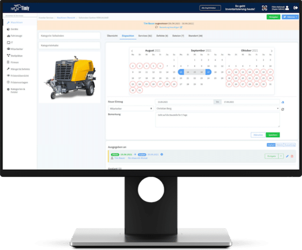Open Maschinen in the sidebar
Screen dimensions: 302x250
pos(17,22)
